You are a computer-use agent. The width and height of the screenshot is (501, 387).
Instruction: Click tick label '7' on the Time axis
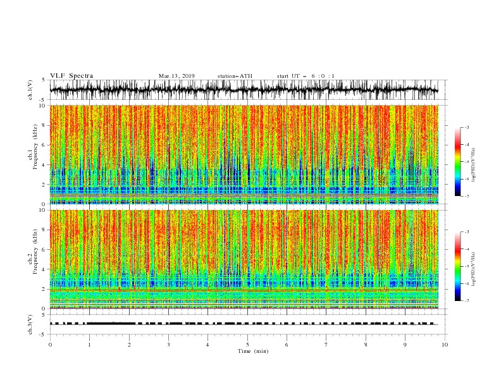[326, 345]
